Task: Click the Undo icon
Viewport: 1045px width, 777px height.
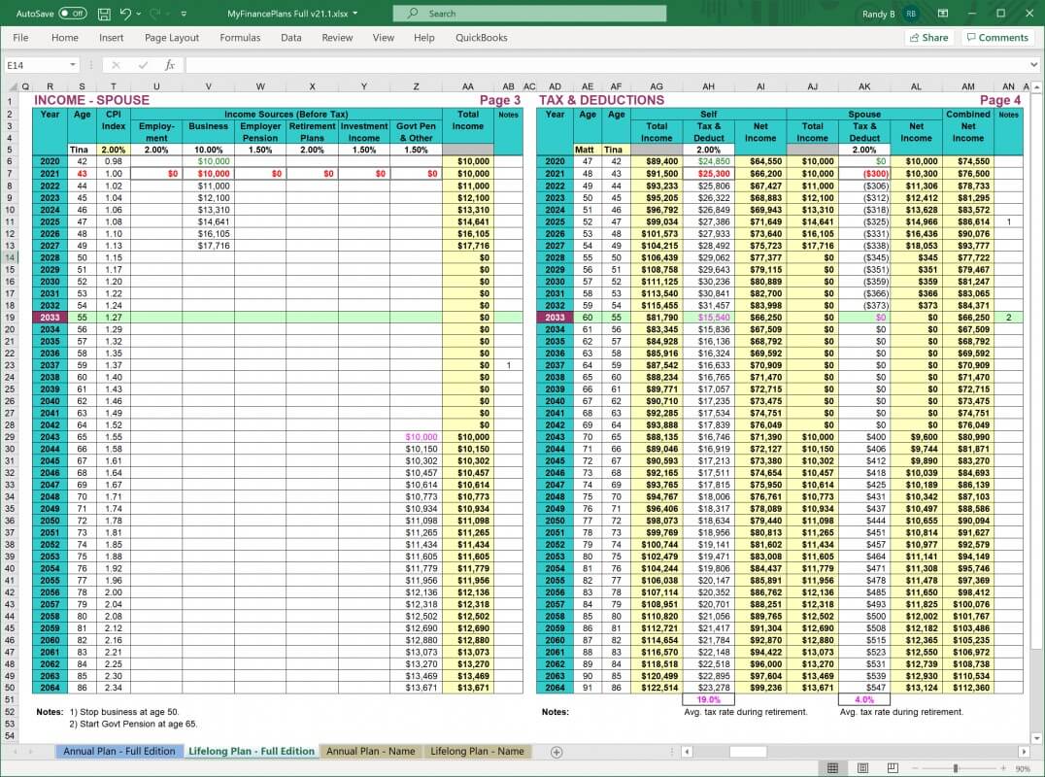Action: (124, 14)
